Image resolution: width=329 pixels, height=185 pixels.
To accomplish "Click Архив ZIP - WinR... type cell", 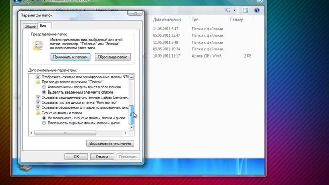I will [x=208, y=56].
